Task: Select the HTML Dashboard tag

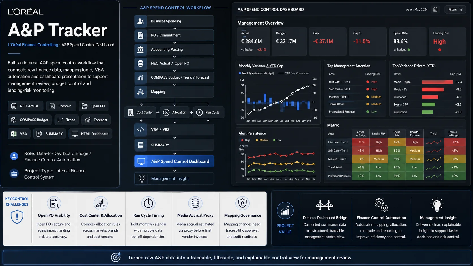Action: pyautogui.click(x=90, y=134)
